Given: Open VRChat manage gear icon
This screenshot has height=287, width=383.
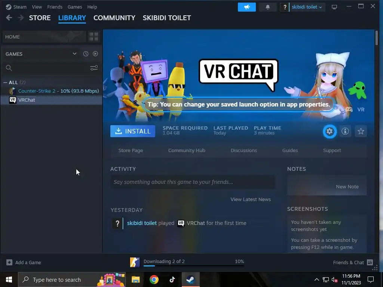Looking at the screenshot, I should coord(330,132).
